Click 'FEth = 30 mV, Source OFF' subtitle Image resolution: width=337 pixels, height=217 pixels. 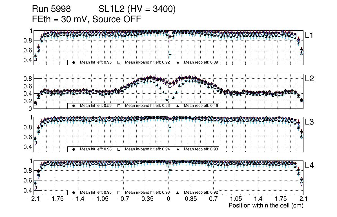coord(86,19)
